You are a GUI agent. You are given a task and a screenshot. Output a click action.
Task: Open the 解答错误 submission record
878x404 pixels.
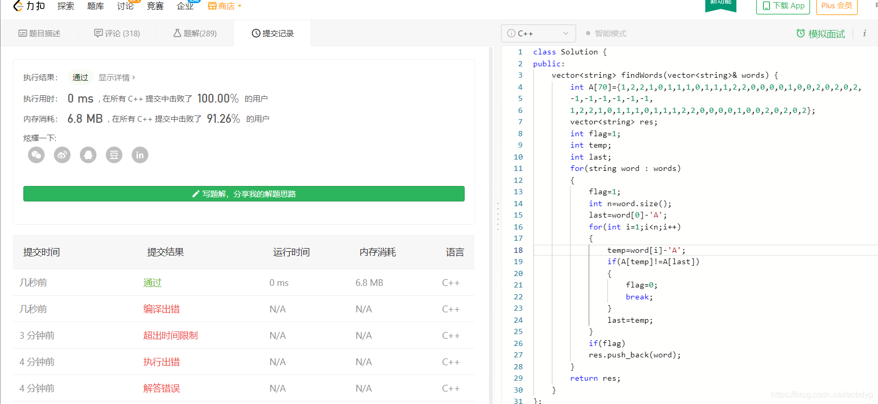(161, 388)
